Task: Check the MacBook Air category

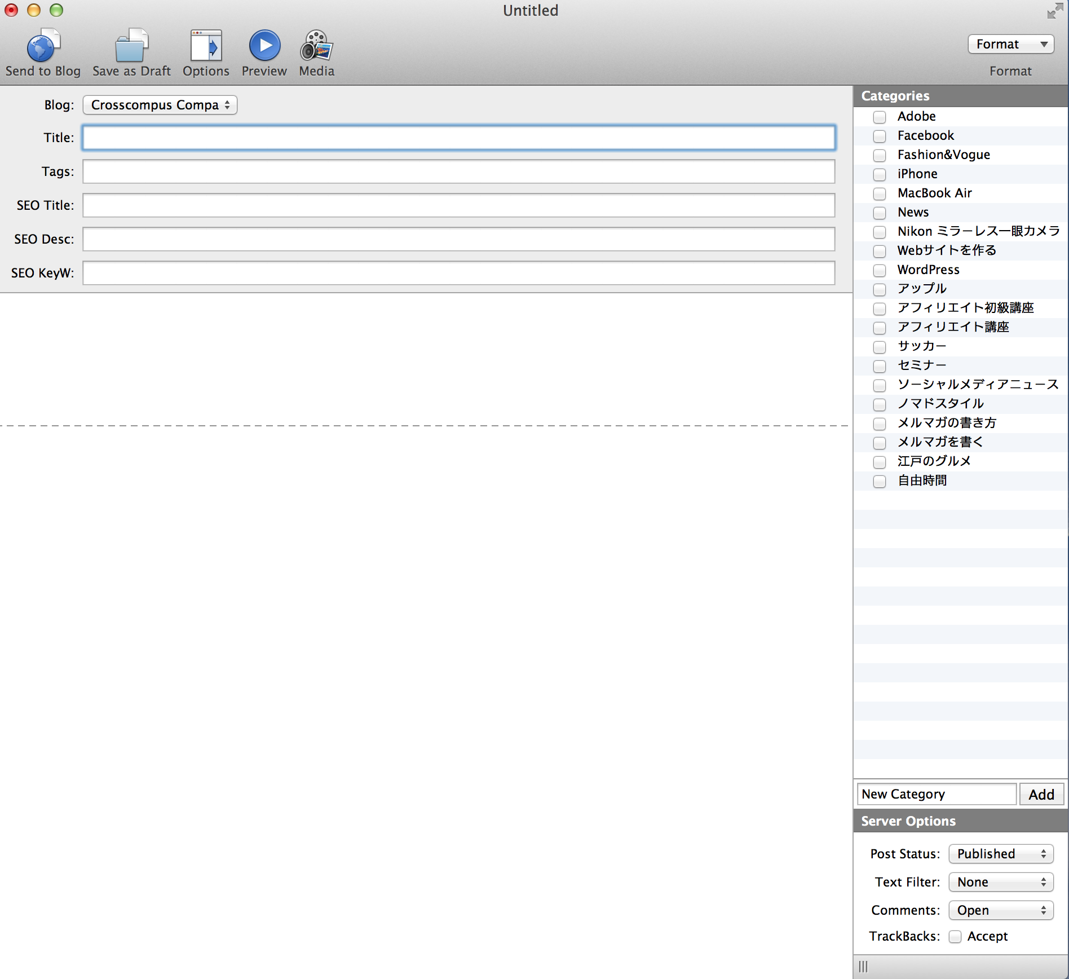Action: tap(880, 193)
